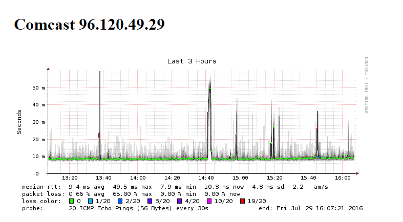This screenshot has height=222, width=403.
Task: Click the '10 m' y-axis tick label
Action: [38, 157]
